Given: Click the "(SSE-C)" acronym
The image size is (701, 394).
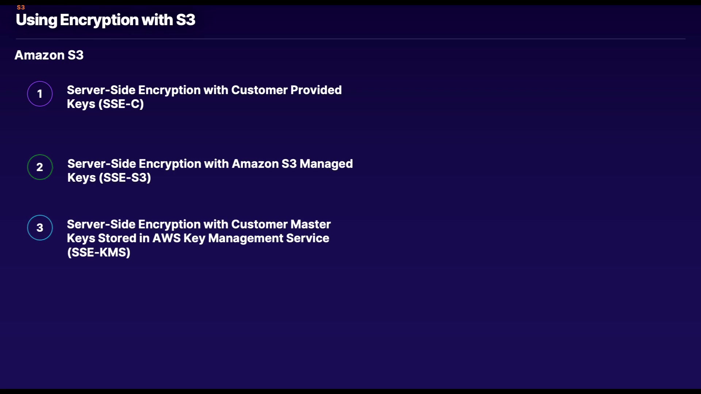Looking at the screenshot, I should click(x=121, y=104).
